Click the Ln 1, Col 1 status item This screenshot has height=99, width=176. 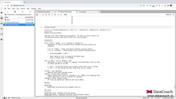coord(158,98)
